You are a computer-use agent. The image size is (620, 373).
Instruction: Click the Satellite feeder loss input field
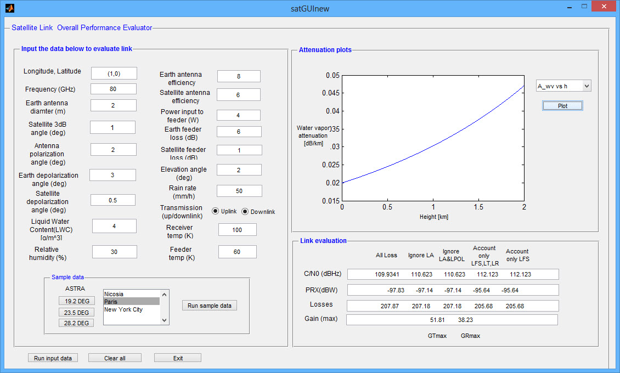(239, 150)
